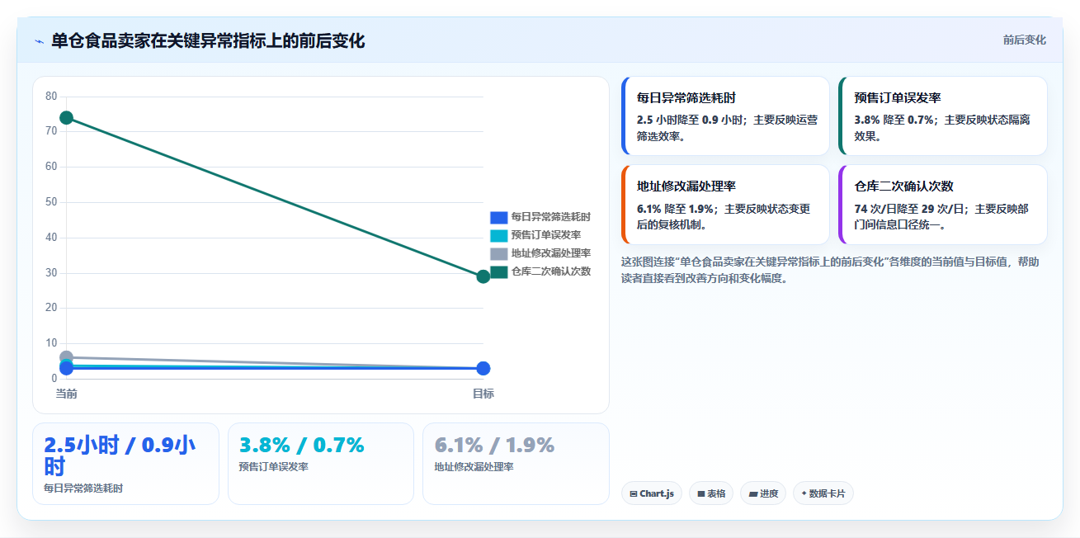Click the 每日异常筛选耗时 legend label text
1080x538 pixels.
pos(551,217)
